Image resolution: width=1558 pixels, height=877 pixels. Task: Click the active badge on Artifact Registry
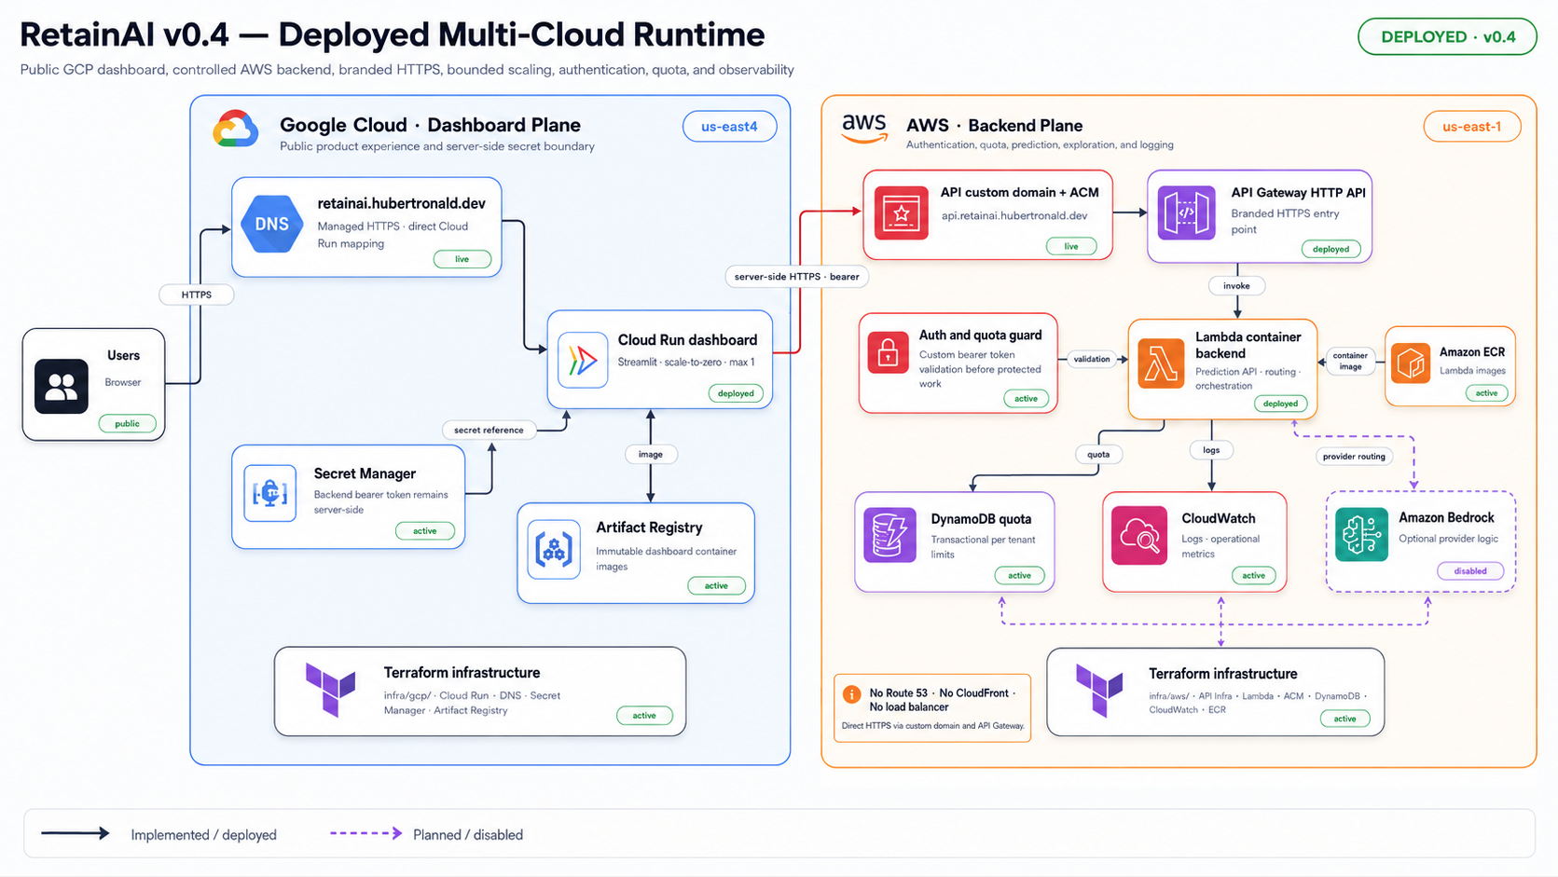[716, 585]
